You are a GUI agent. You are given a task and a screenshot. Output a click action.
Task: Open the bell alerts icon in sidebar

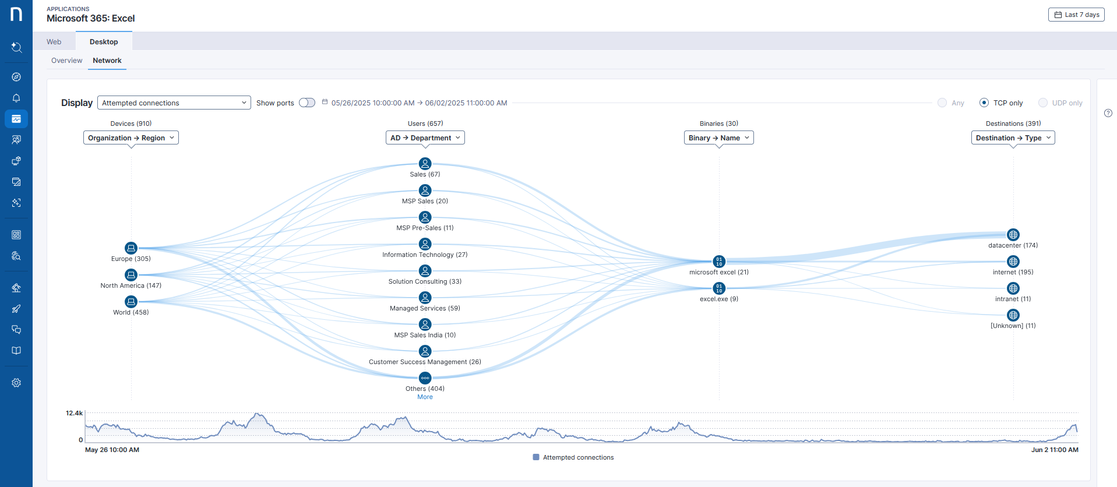tap(16, 98)
